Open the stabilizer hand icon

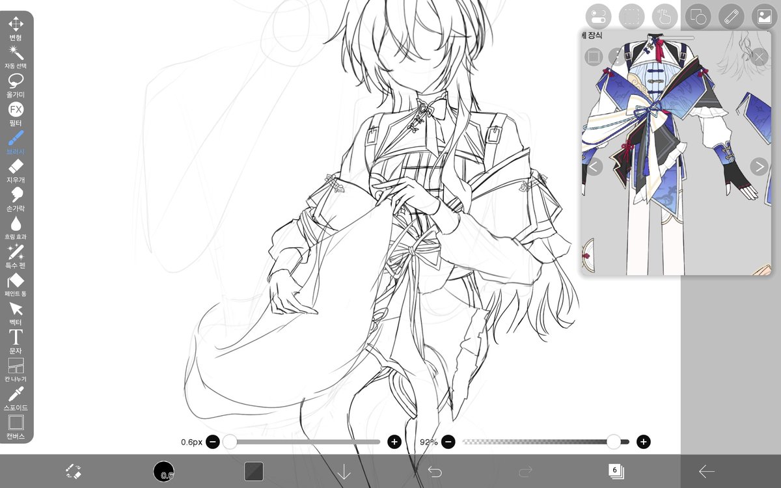pos(665,16)
